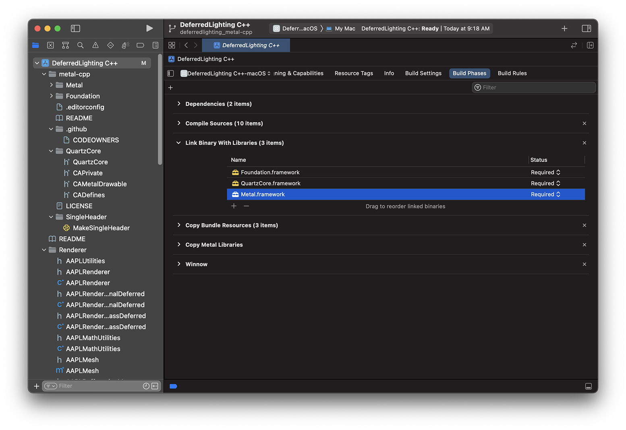Collapse the Link Binary With Libraries section
626x430 pixels.
click(178, 142)
